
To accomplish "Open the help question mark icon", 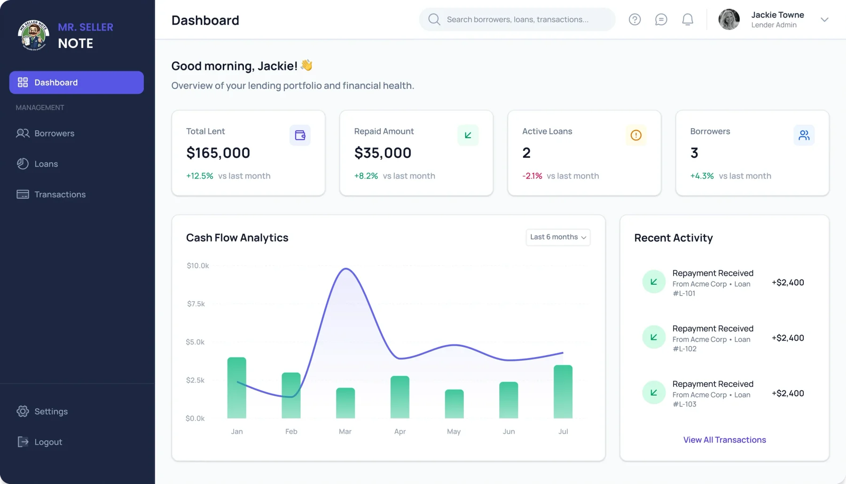I will (x=634, y=19).
